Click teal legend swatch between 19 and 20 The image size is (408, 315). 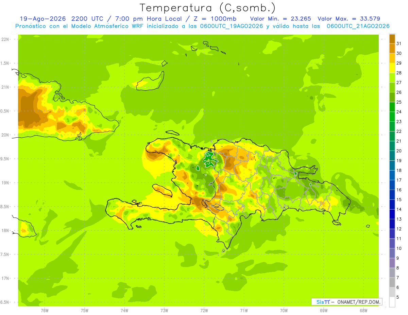tap(392, 156)
